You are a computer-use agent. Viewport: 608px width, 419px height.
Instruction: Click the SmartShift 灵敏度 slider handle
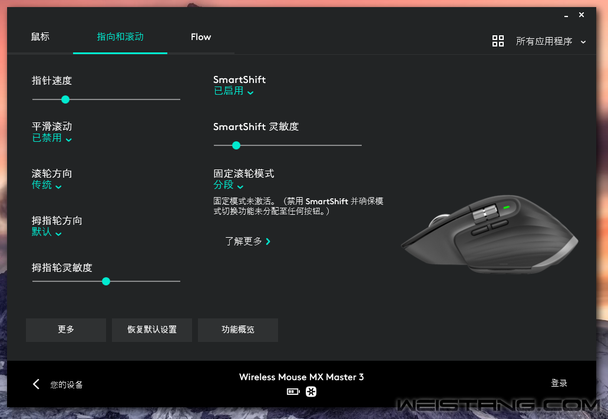(236, 145)
